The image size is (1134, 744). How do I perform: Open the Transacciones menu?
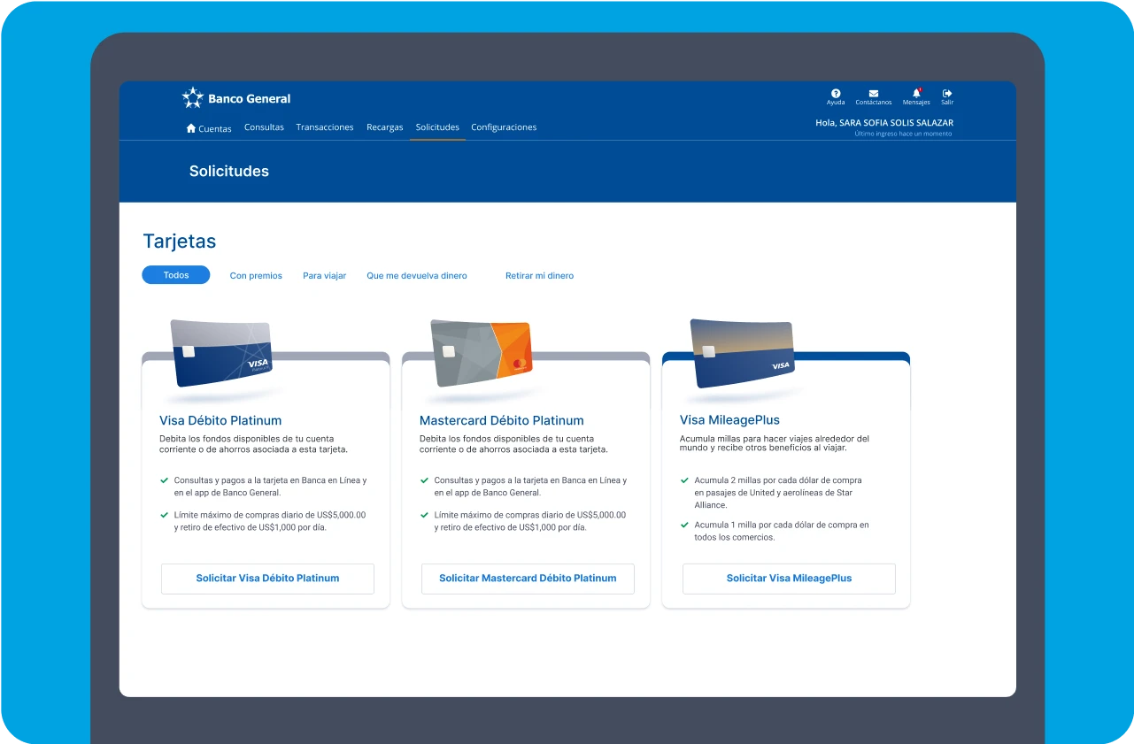point(325,127)
